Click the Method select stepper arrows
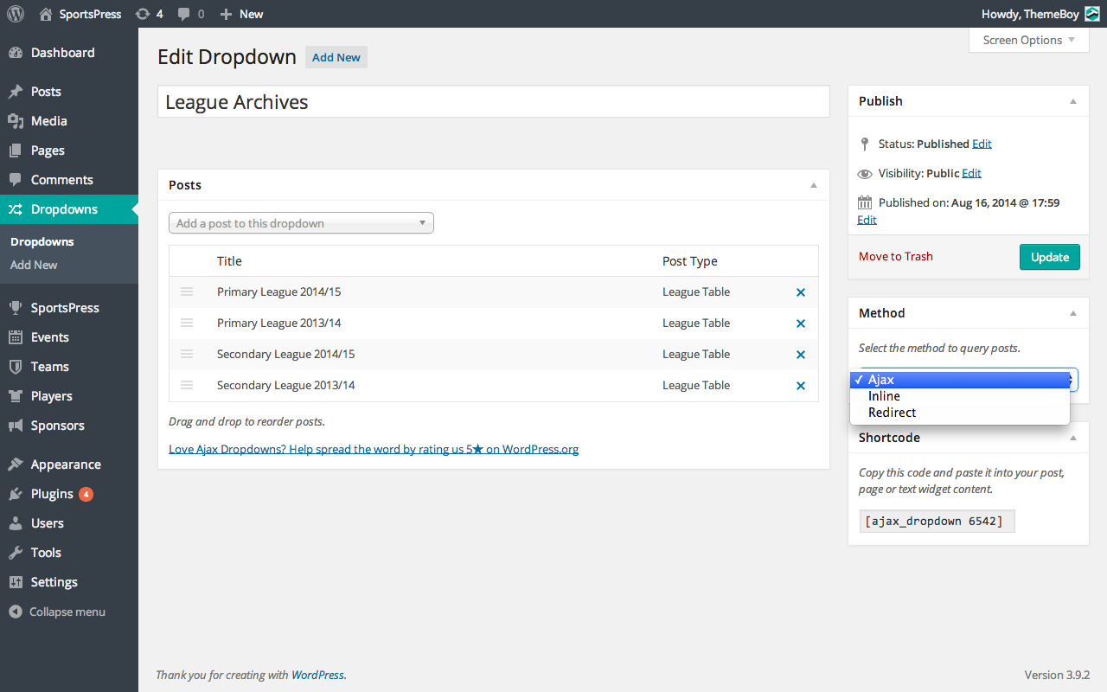 point(1073,380)
